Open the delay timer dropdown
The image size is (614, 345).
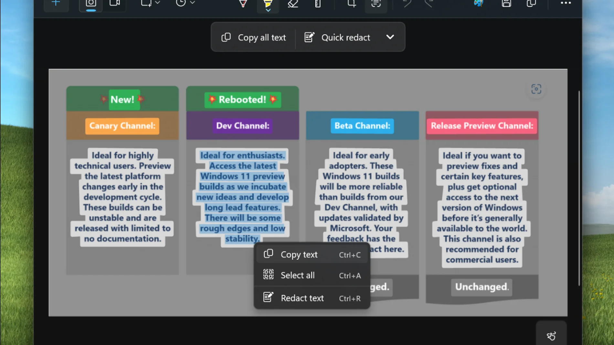click(x=185, y=3)
